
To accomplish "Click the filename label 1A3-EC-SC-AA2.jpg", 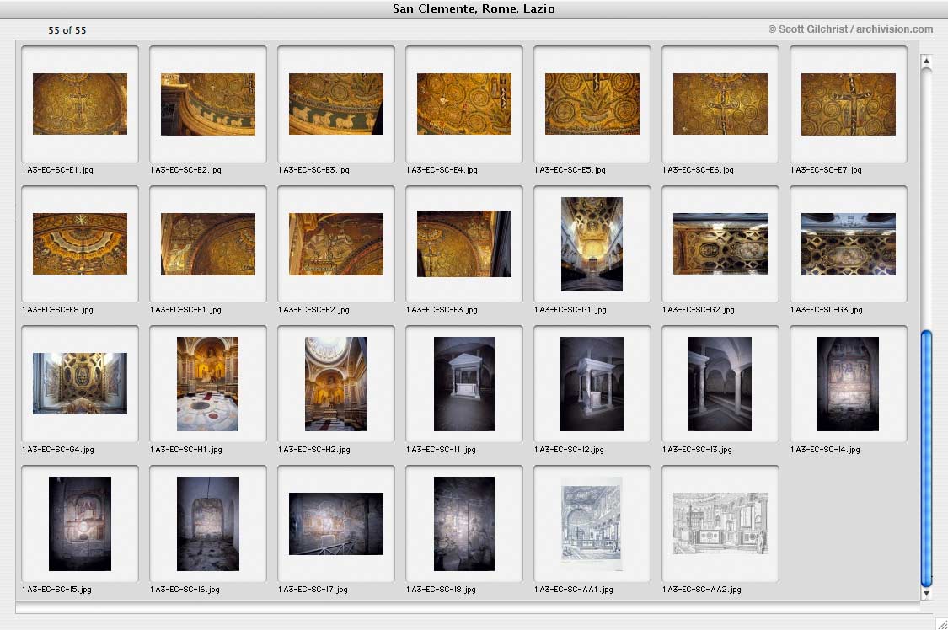I will pyautogui.click(x=702, y=590).
